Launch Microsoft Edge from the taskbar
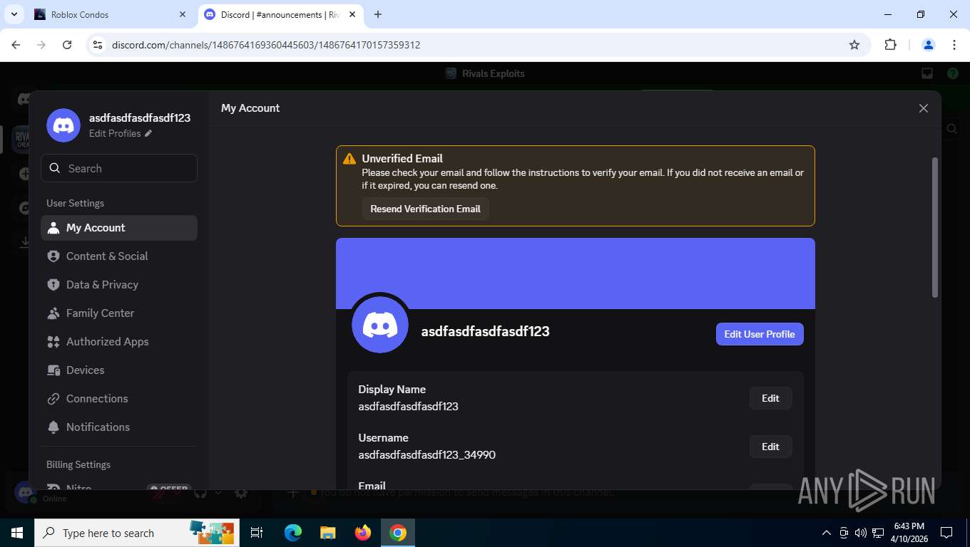 click(x=292, y=533)
